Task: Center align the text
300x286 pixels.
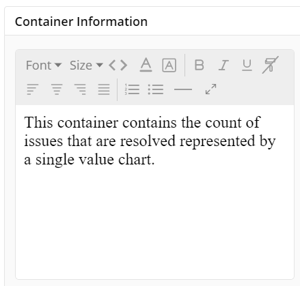Action: tap(57, 89)
